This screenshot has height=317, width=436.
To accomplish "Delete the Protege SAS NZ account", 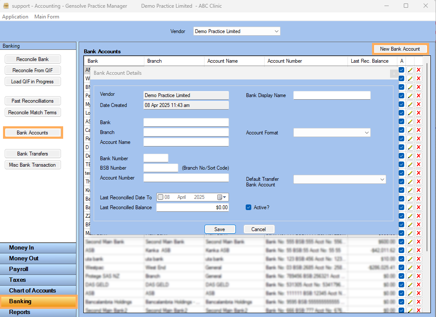I will (x=418, y=276).
